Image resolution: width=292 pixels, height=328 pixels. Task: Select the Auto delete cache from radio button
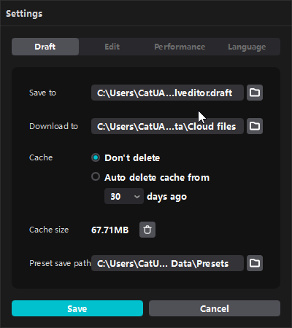tap(96, 176)
